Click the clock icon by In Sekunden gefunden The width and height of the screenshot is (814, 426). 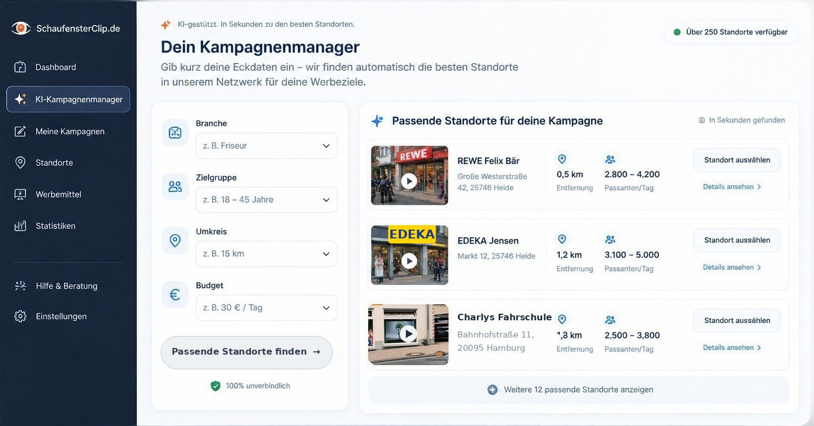tap(702, 120)
